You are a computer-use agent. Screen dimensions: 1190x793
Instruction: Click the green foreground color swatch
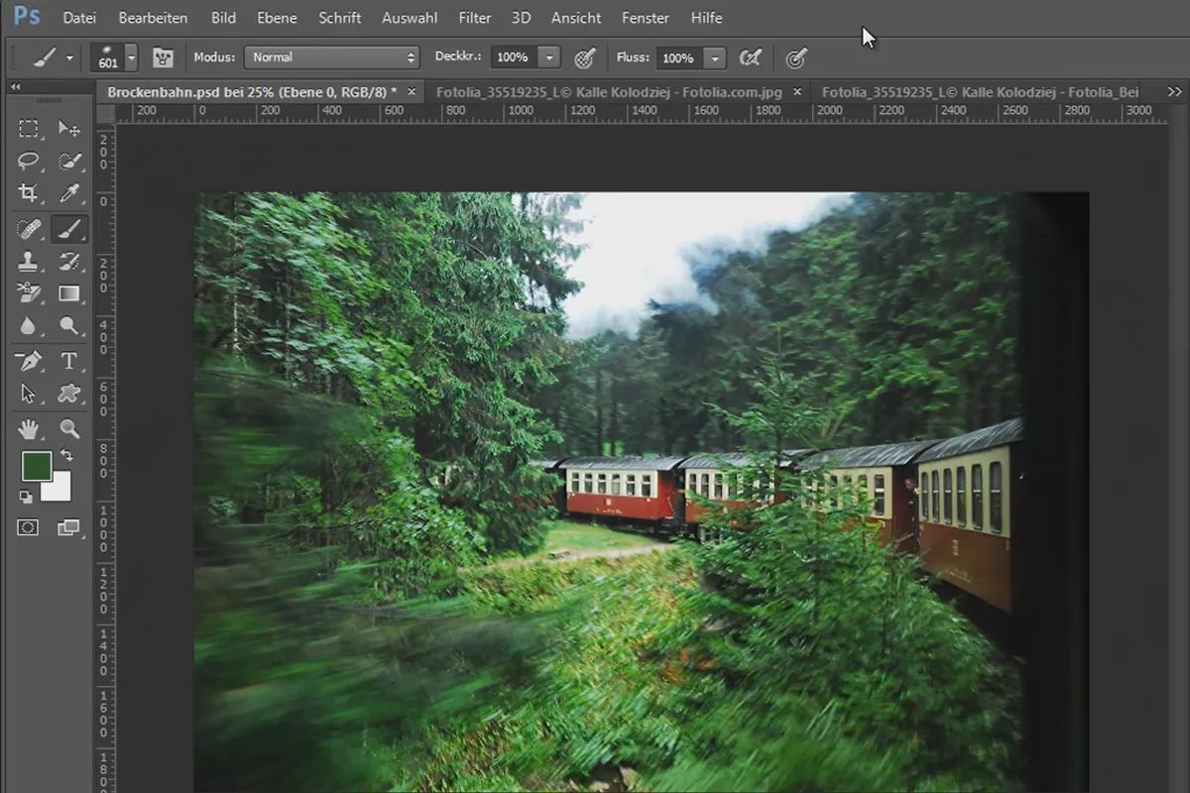[x=36, y=466]
